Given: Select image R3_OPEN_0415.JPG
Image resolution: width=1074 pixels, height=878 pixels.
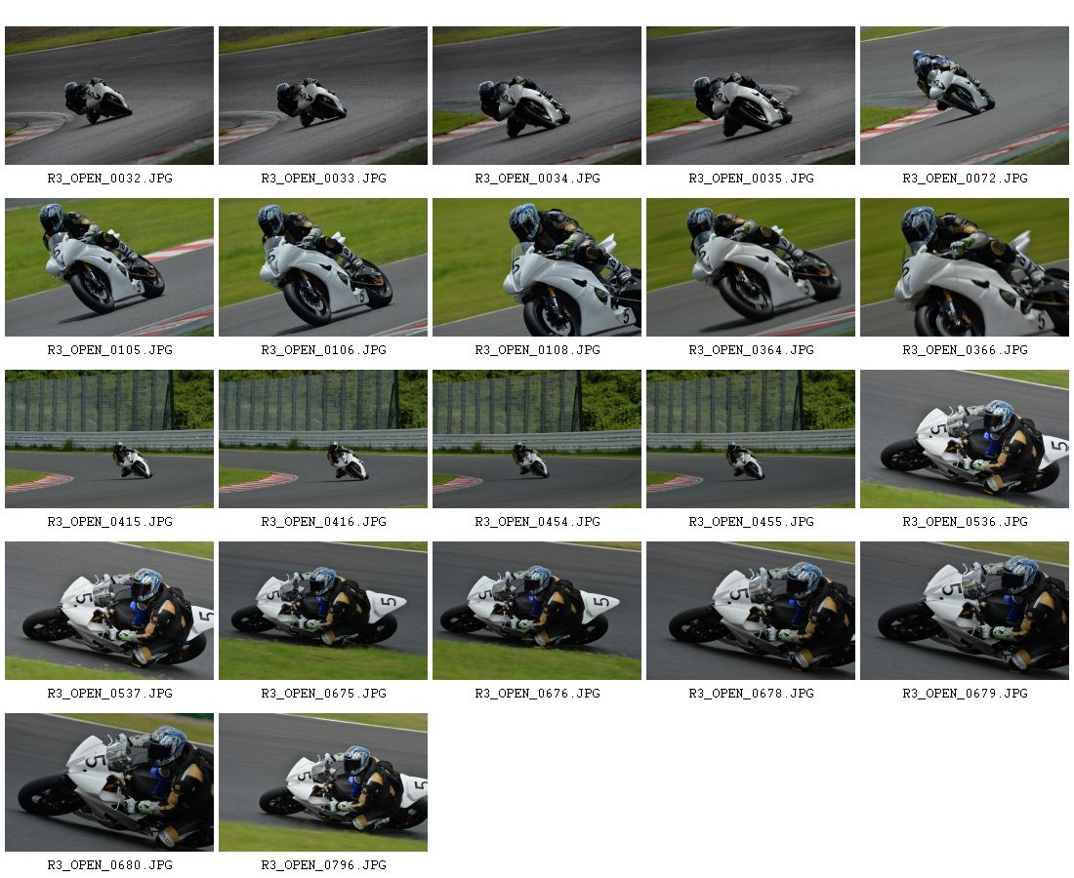Looking at the screenshot, I should [x=109, y=439].
